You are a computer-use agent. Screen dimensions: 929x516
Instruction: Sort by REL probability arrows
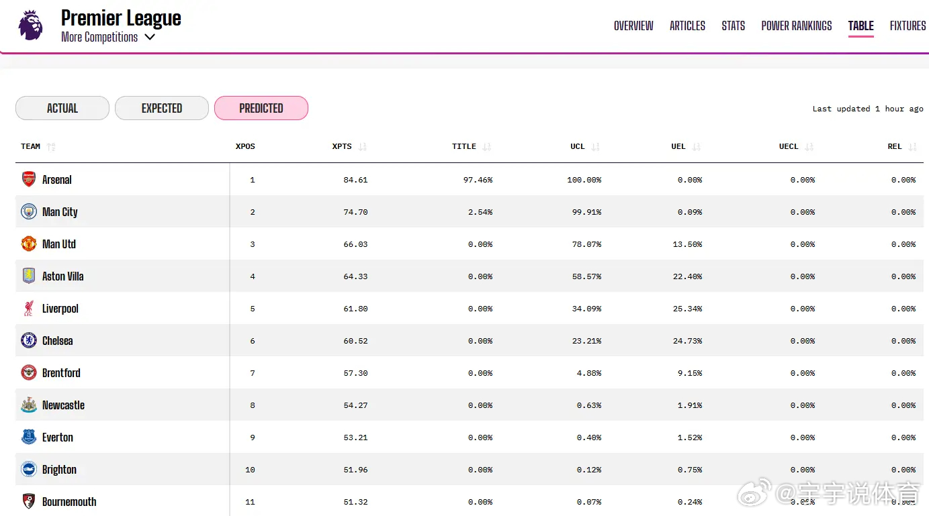(912, 146)
